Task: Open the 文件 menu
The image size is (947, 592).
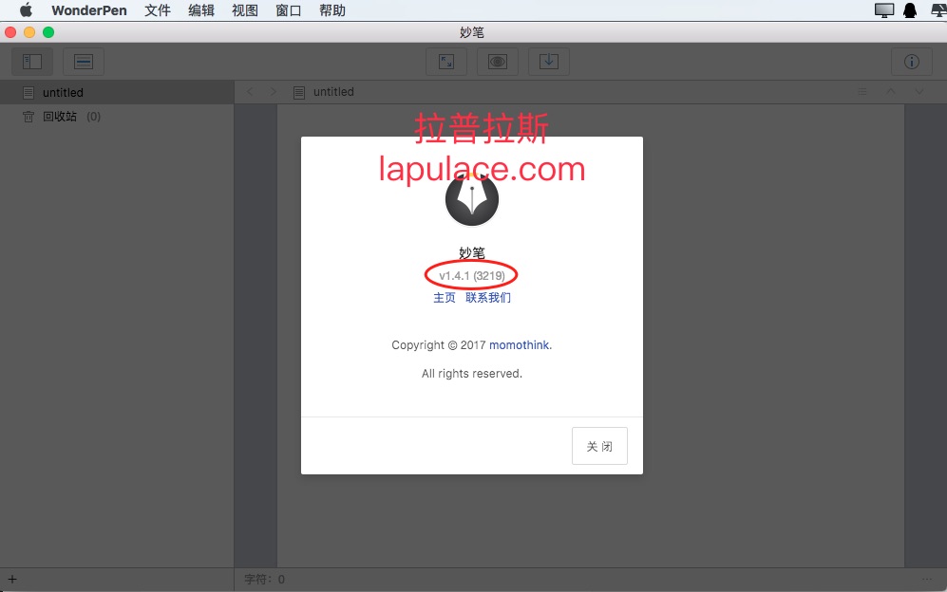Action: point(158,10)
